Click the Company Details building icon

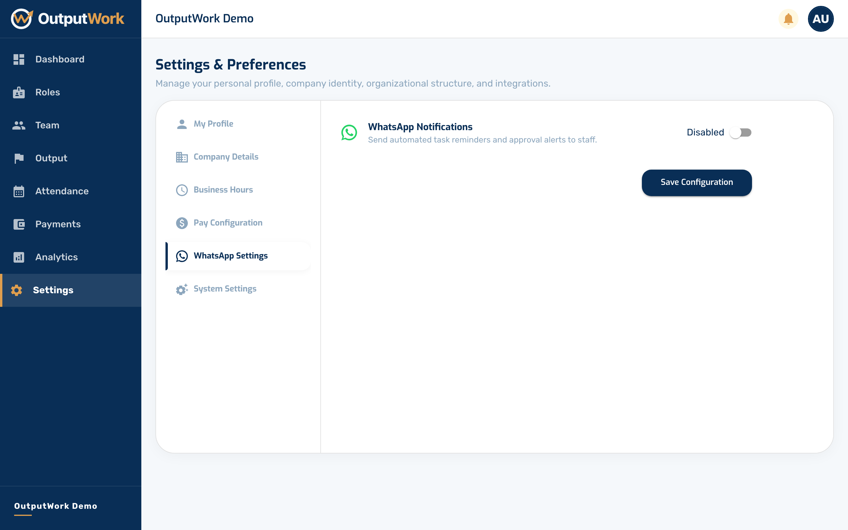pos(182,157)
